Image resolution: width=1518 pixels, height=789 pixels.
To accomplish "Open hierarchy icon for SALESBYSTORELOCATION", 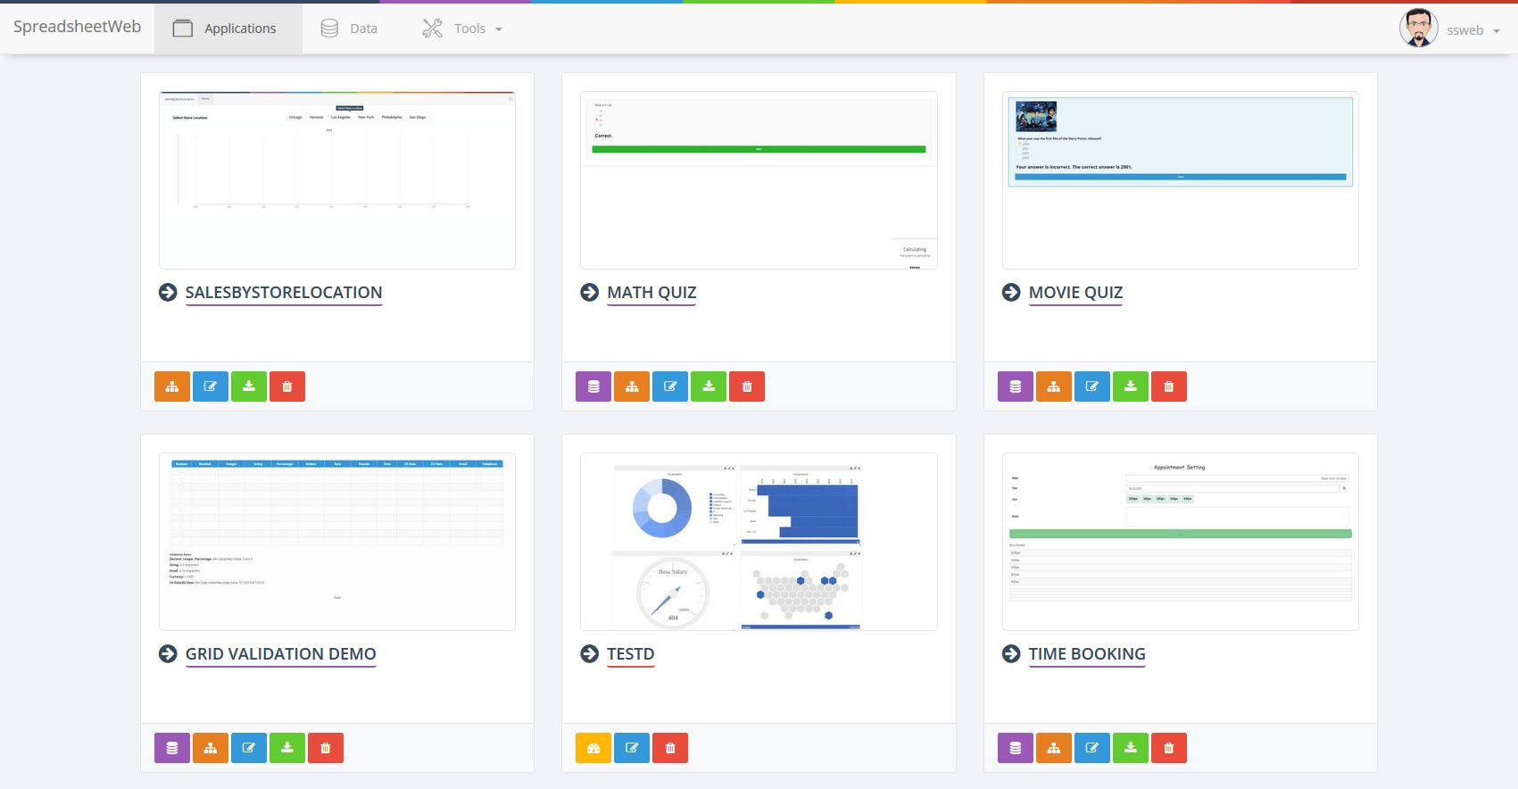I will [172, 386].
